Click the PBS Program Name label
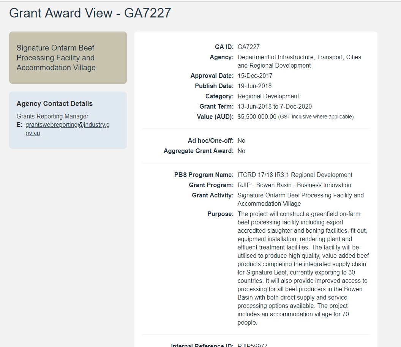Image resolution: width=401 pixels, height=347 pixels. 204,175
